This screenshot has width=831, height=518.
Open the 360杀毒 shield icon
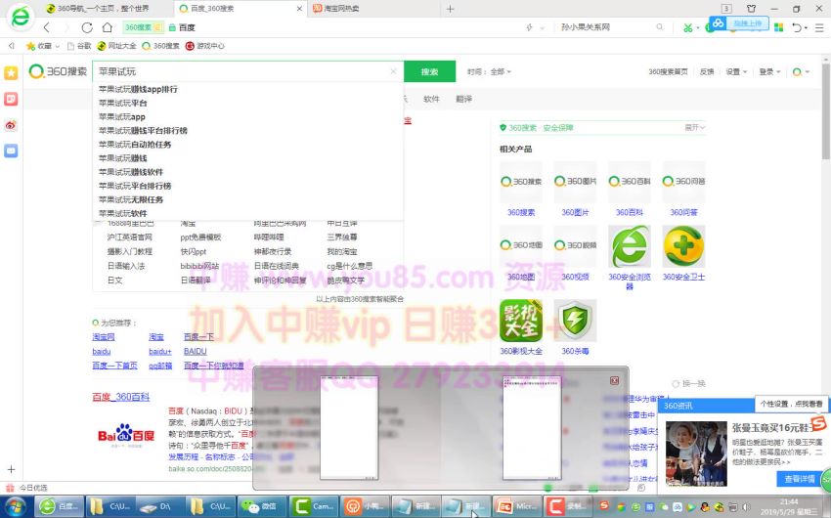[x=575, y=321]
